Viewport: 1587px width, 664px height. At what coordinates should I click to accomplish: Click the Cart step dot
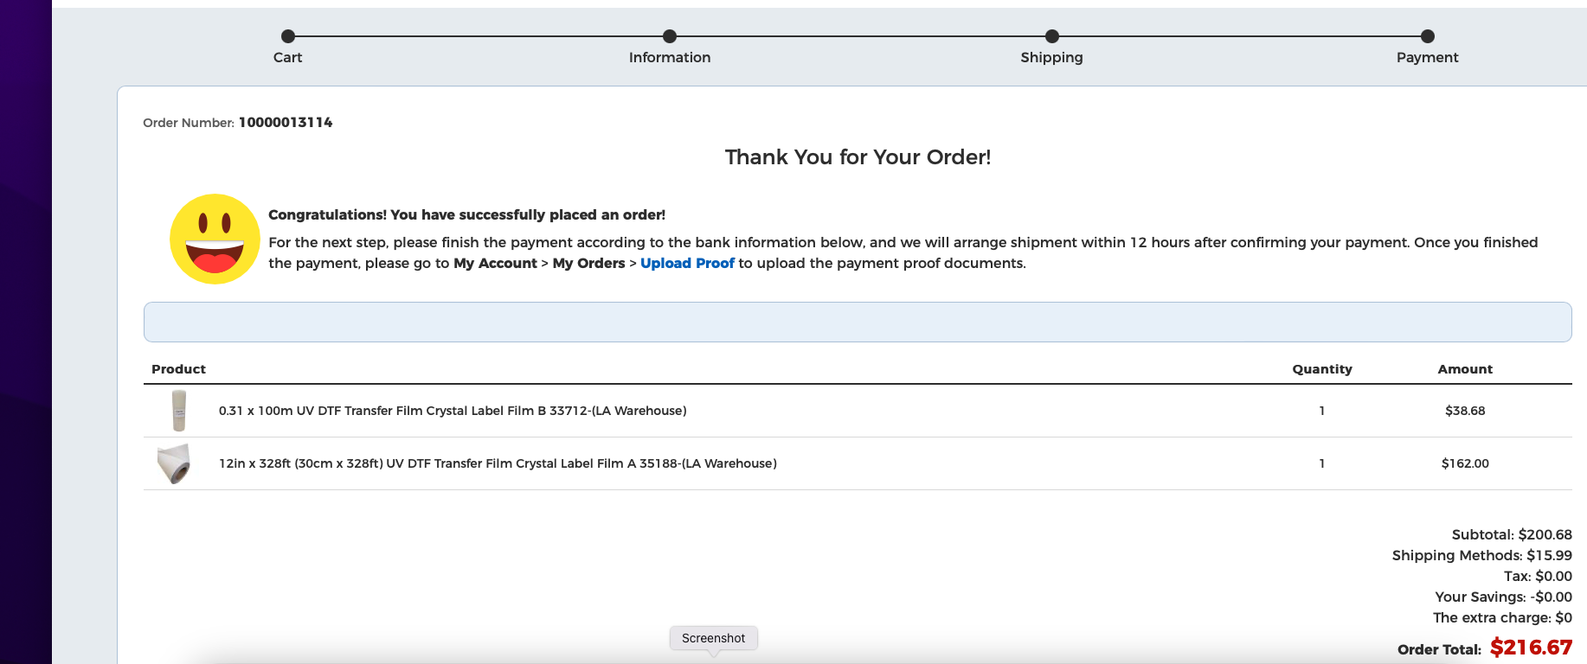click(288, 36)
